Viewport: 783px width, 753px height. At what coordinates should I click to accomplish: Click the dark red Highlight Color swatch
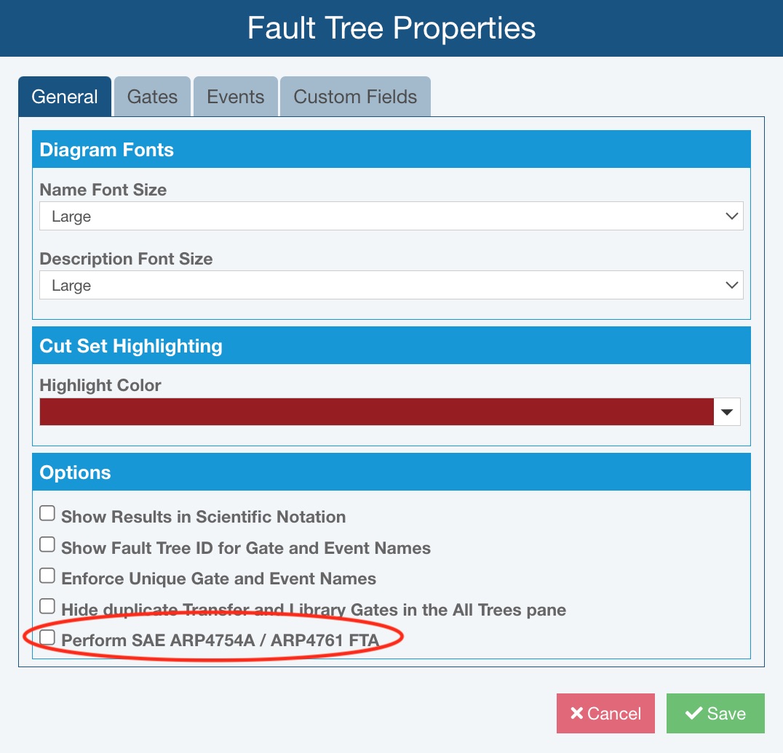tap(376, 412)
